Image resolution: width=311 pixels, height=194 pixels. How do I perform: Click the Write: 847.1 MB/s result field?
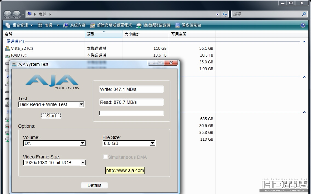pos(131,89)
